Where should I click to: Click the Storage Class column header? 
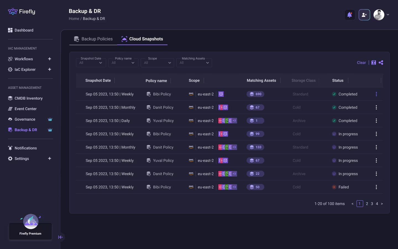click(x=303, y=81)
